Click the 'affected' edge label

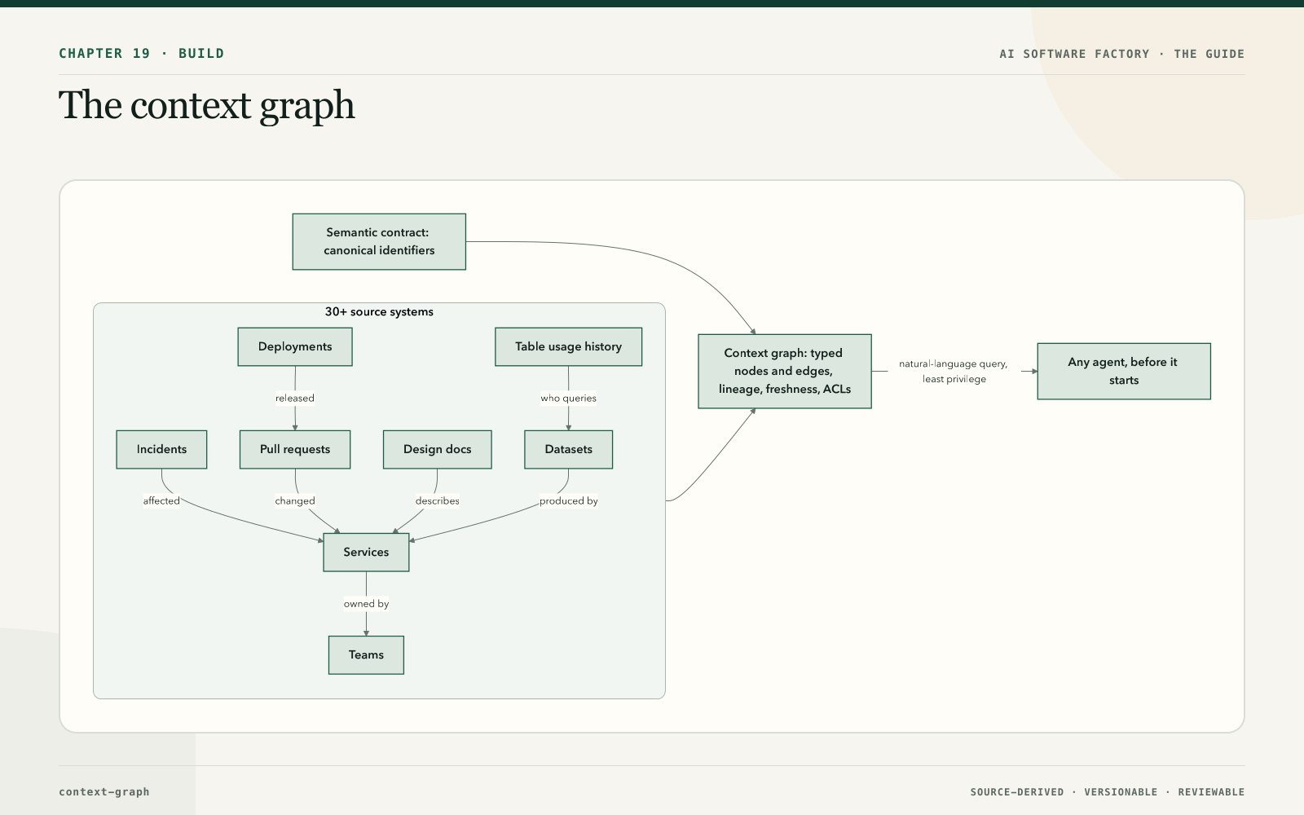161,501
